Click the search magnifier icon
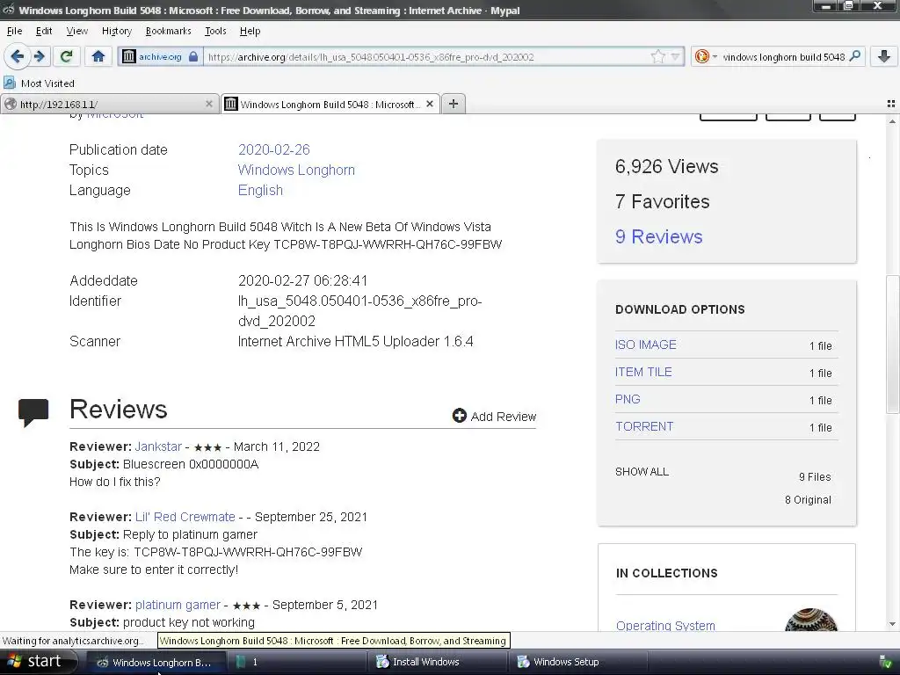This screenshot has width=900, height=675. (x=854, y=56)
